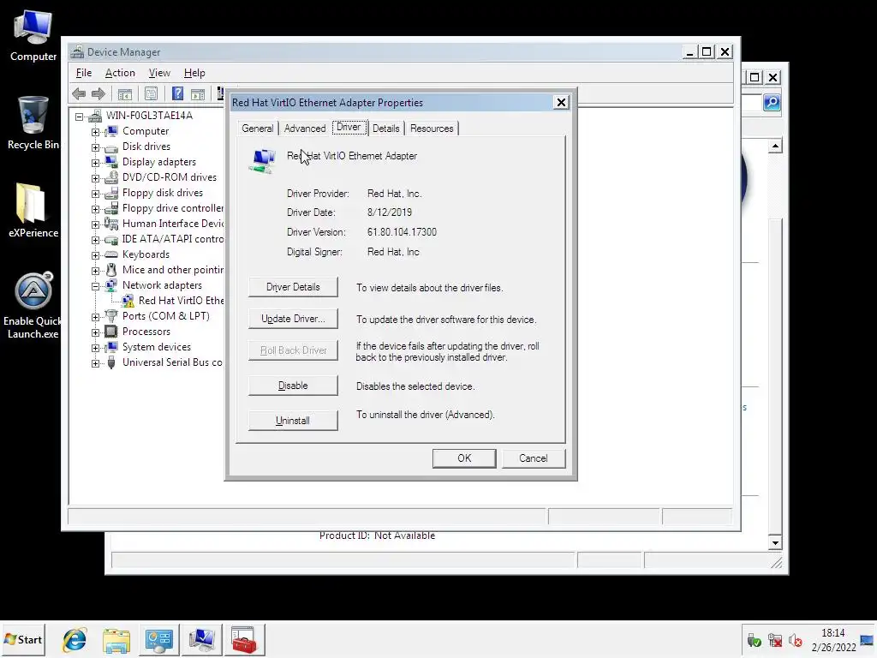Screen dimensions: 877x658
Task: Click the red toolbox taskbar icon
Action: pos(244,639)
